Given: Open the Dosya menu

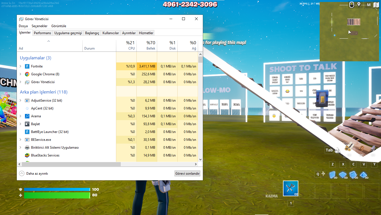Looking at the screenshot, I should point(23,26).
